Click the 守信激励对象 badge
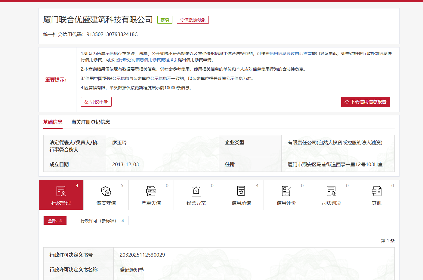Screen dimensions: 423x280 point(193,20)
